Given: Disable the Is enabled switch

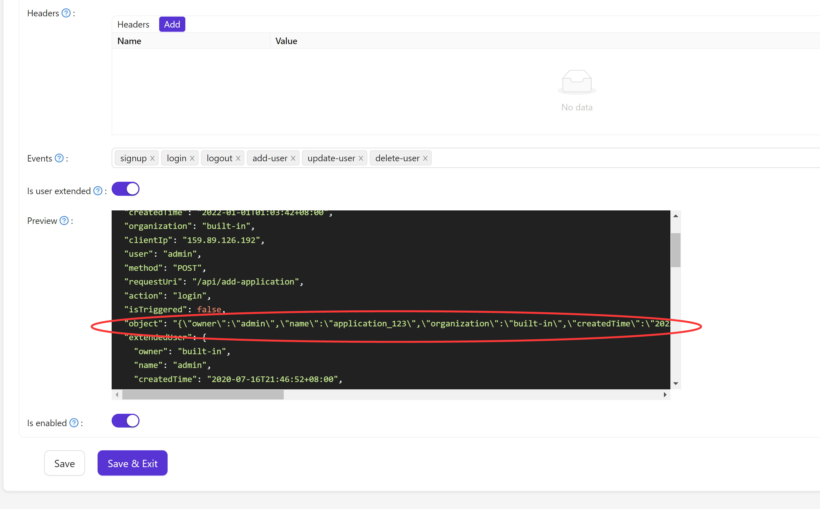Looking at the screenshot, I should coord(125,421).
